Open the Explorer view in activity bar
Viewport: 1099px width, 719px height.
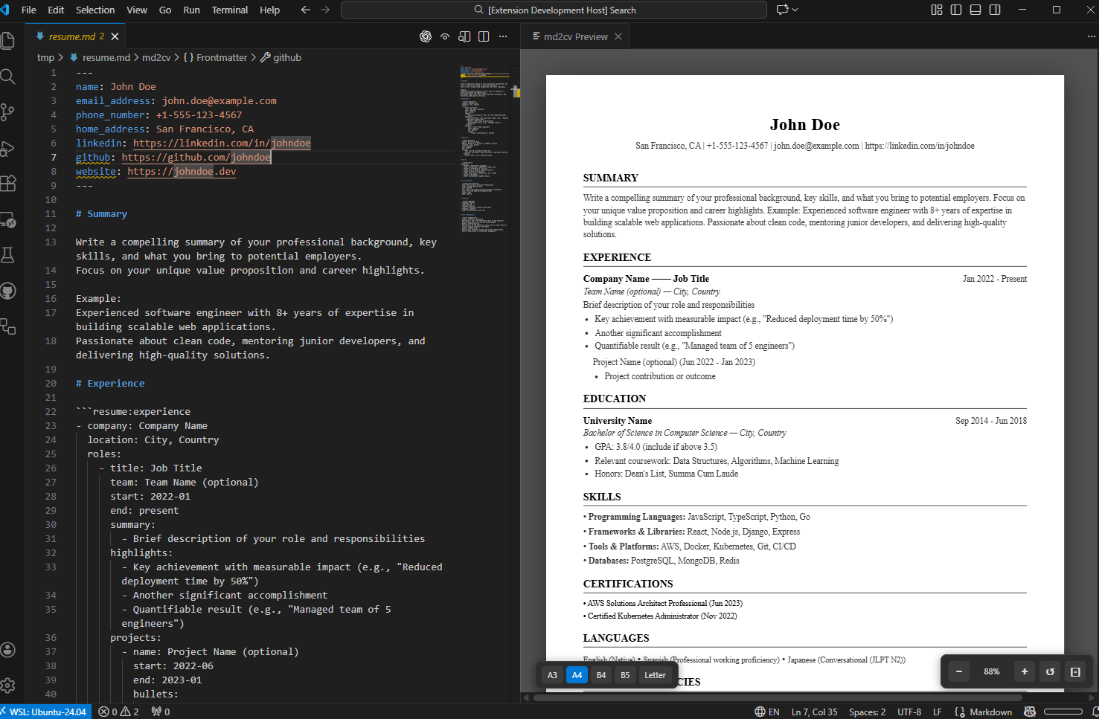pos(7,40)
